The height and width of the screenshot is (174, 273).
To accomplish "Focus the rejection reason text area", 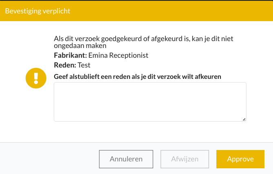I will pos(150,102).
